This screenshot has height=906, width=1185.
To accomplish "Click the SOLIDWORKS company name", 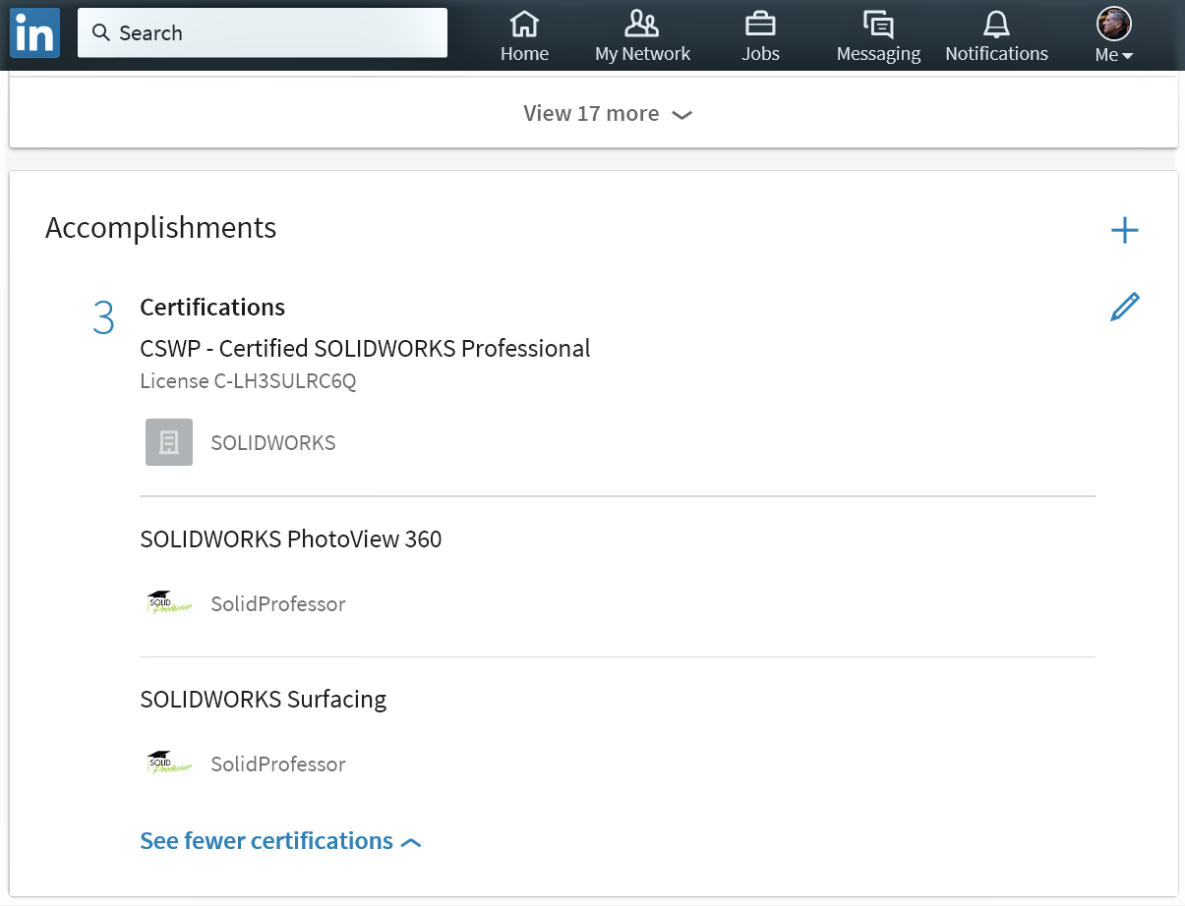I will [273, 443].
